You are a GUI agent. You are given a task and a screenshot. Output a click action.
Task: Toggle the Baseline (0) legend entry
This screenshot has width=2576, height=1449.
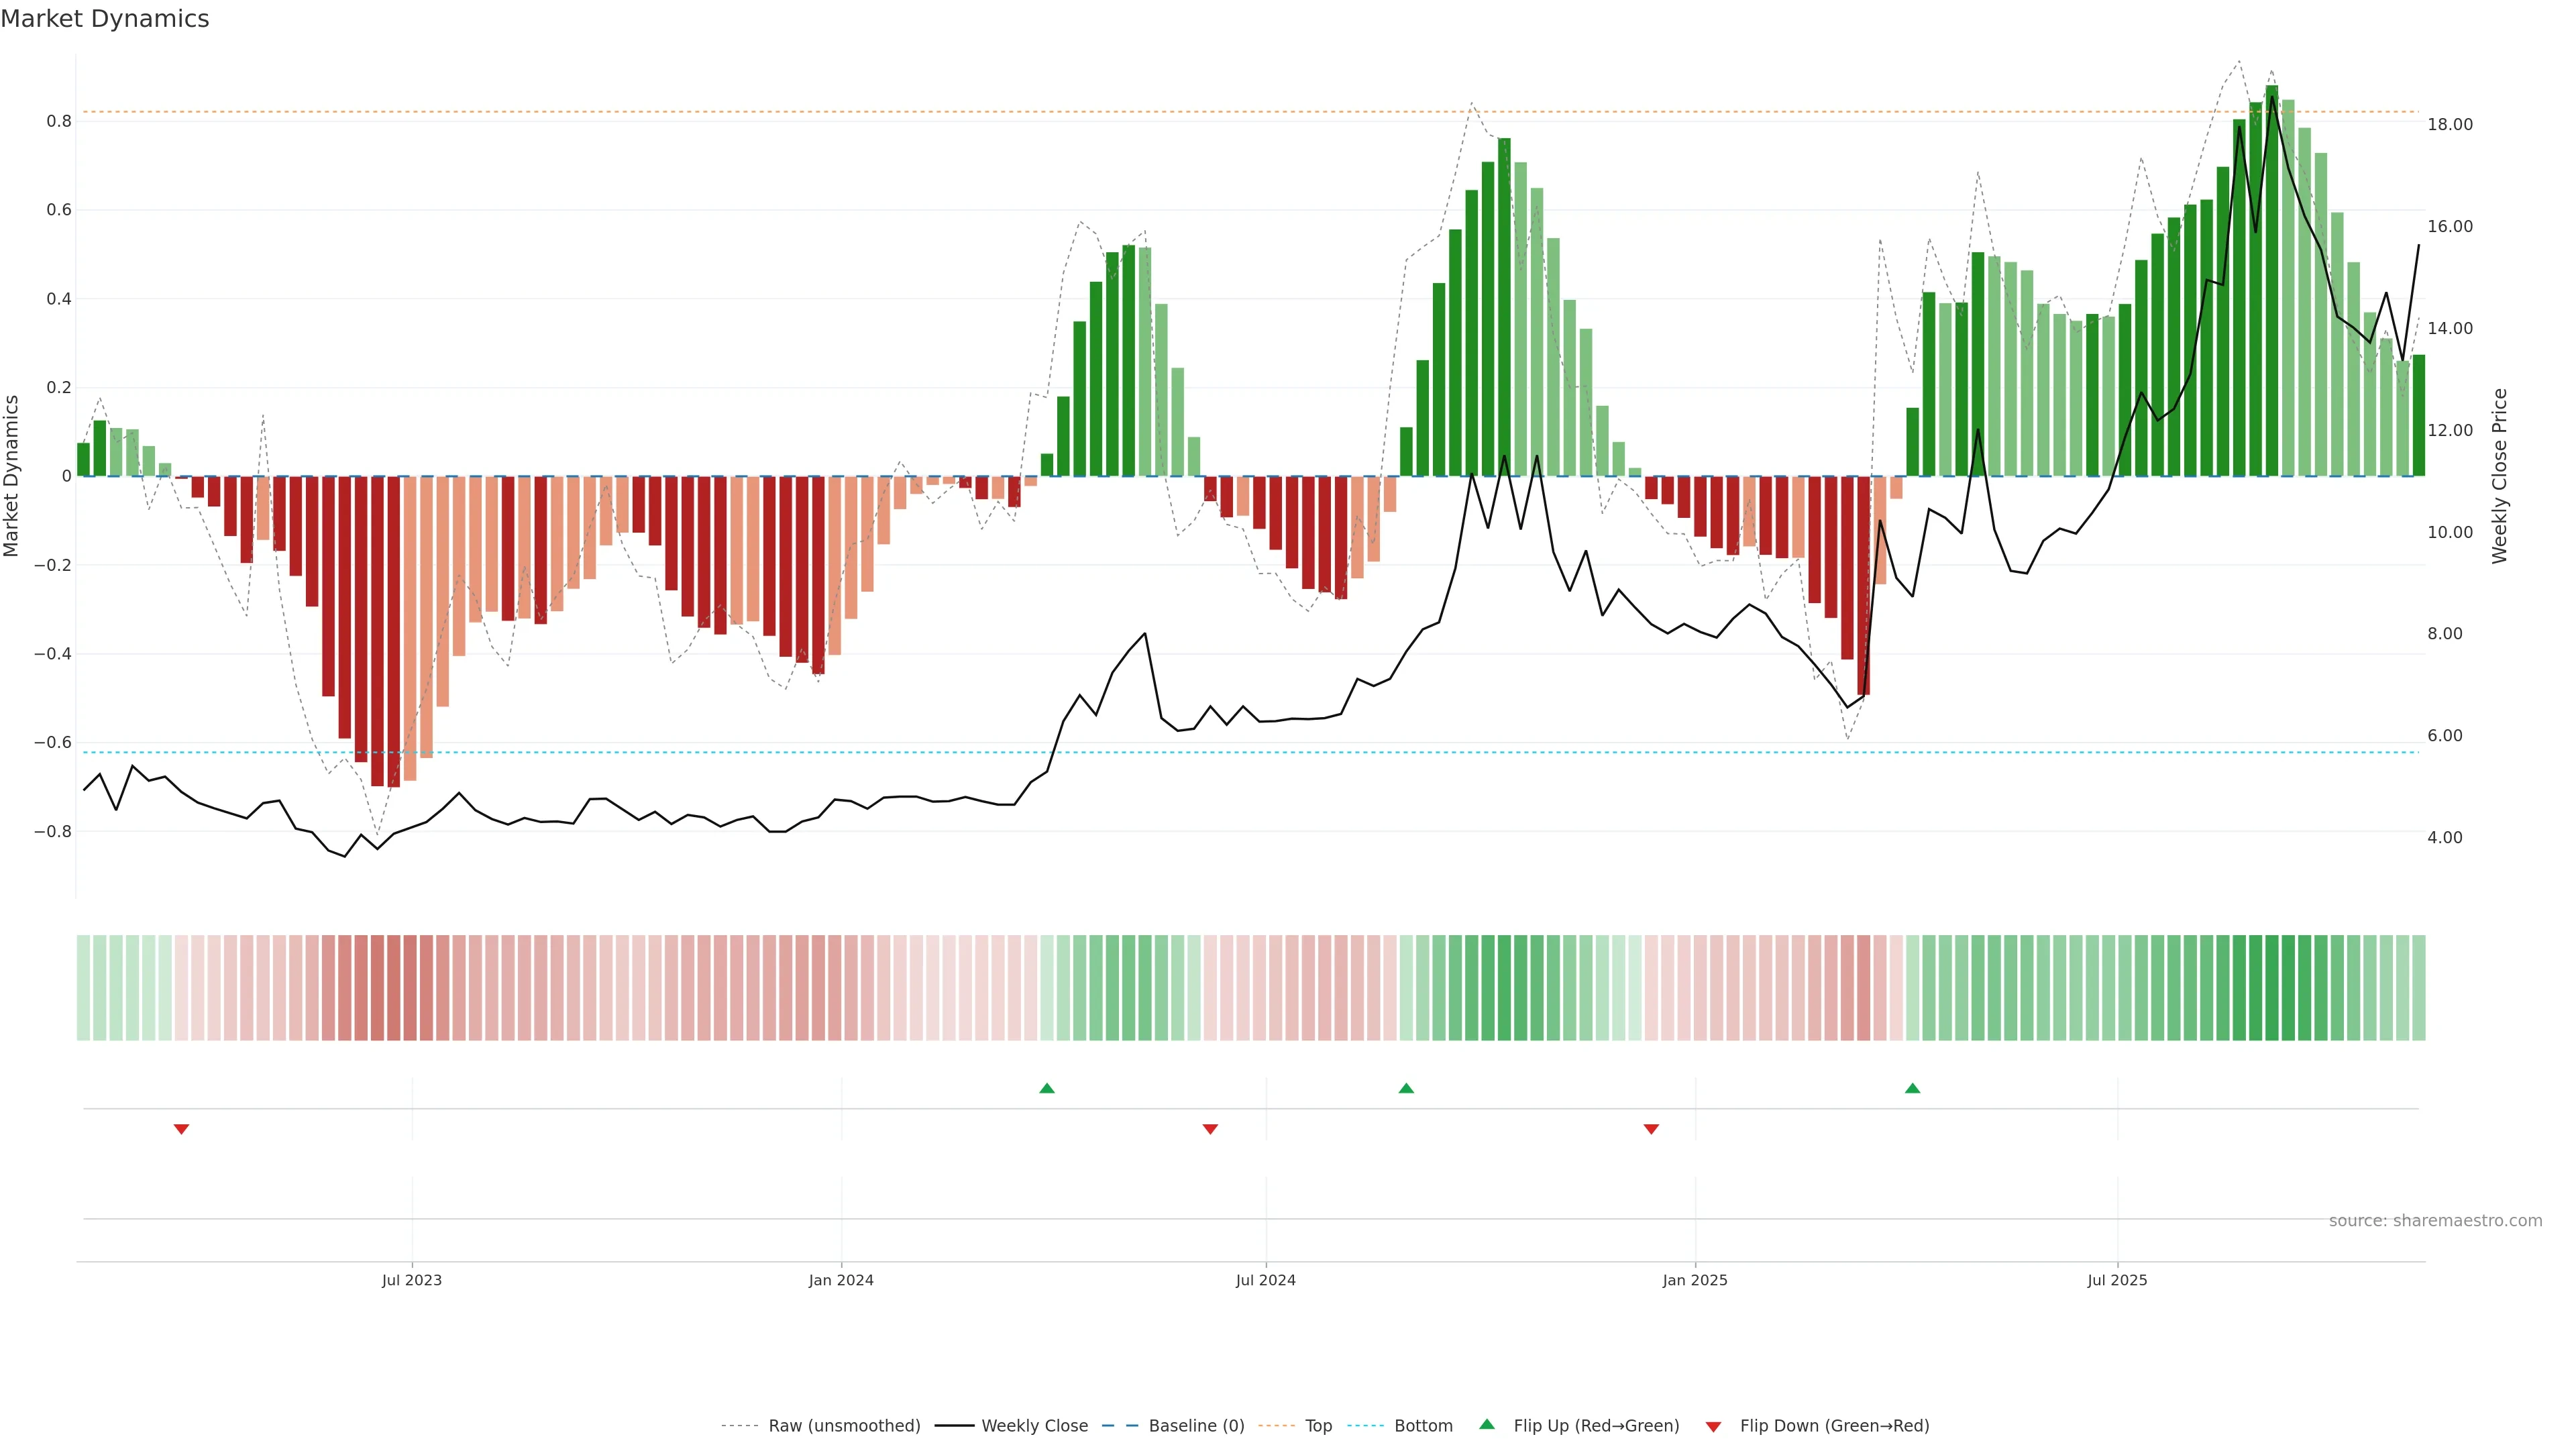point(1196,1426)
